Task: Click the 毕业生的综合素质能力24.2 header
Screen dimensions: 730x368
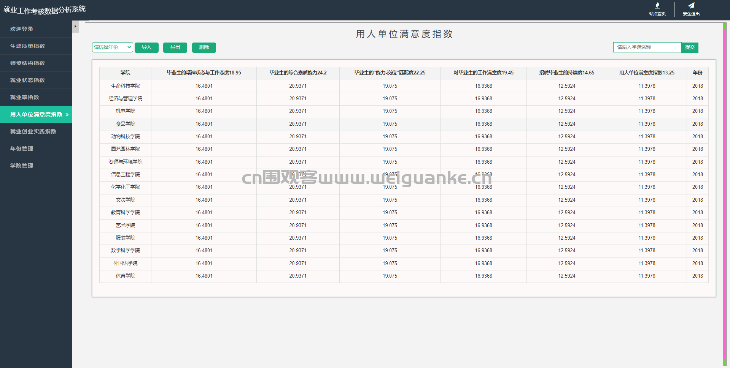Action: click(298, 73)
